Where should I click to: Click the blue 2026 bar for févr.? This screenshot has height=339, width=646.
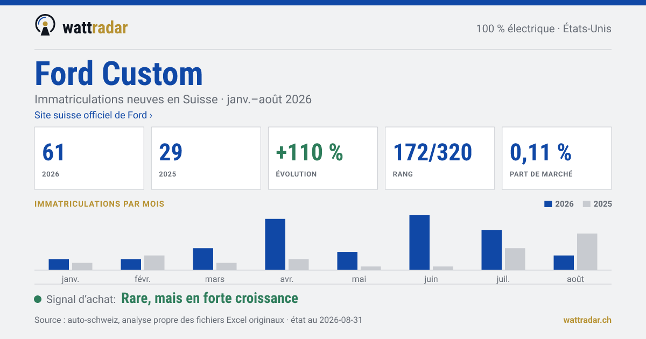tap(131, 264)
